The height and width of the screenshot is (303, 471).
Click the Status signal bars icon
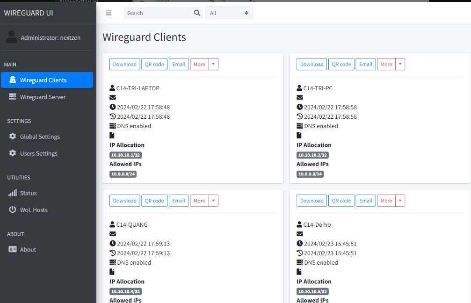point(12,193)
